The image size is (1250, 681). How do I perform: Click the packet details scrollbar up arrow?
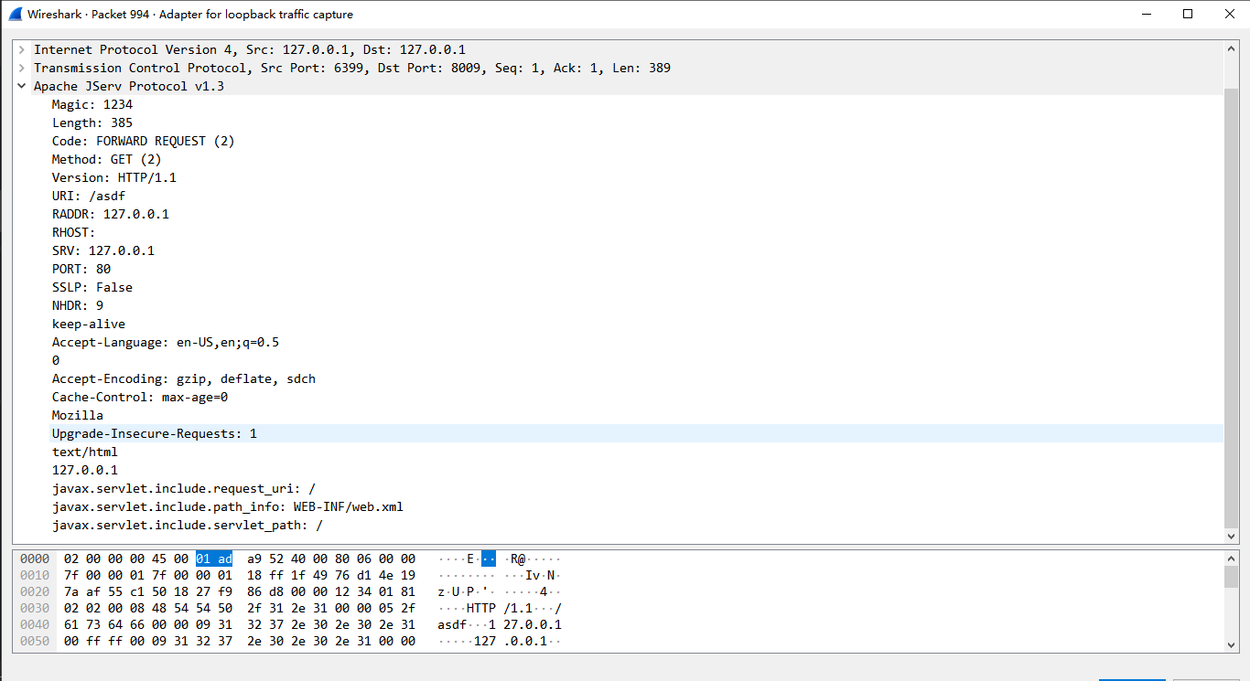pos(1231,48)
